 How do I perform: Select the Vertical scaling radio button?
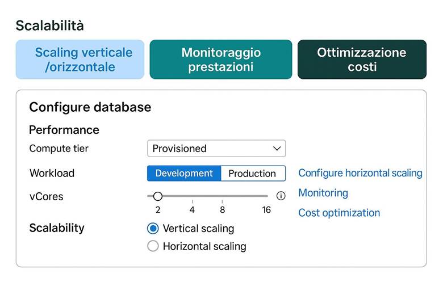point(153,229)
